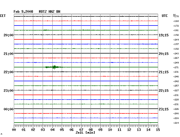The image size is (180, 137).
Task: Click the minute tick label '10'
Action: click(x=110, y=130)
